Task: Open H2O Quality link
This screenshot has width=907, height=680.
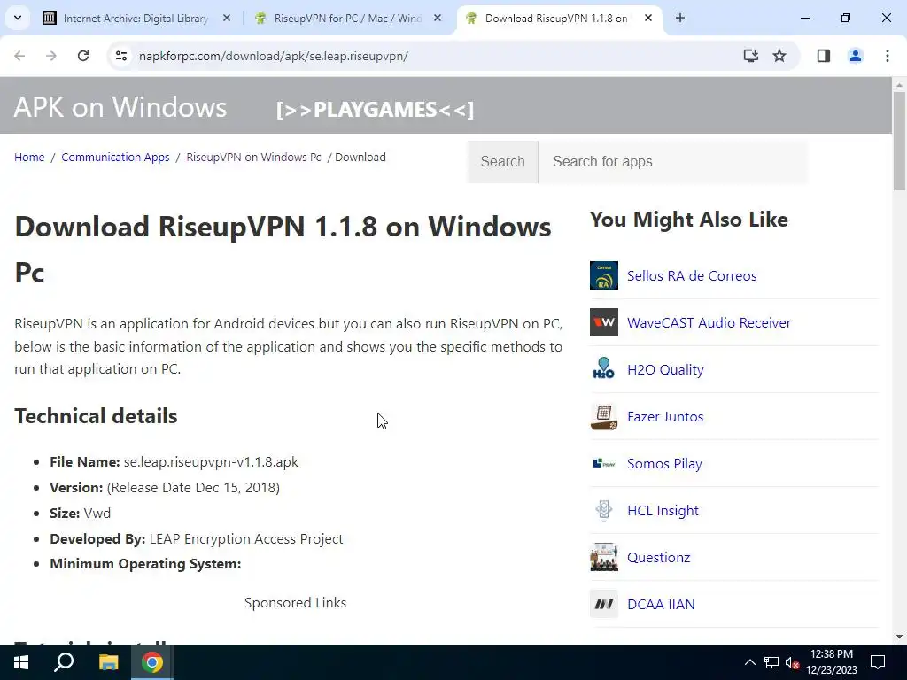Action: pos(665,369)
